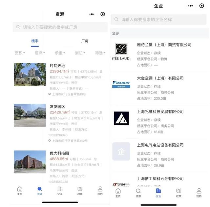Expand the 筛选 filter dropdown
Screen dimensions: 210x207
100,53
